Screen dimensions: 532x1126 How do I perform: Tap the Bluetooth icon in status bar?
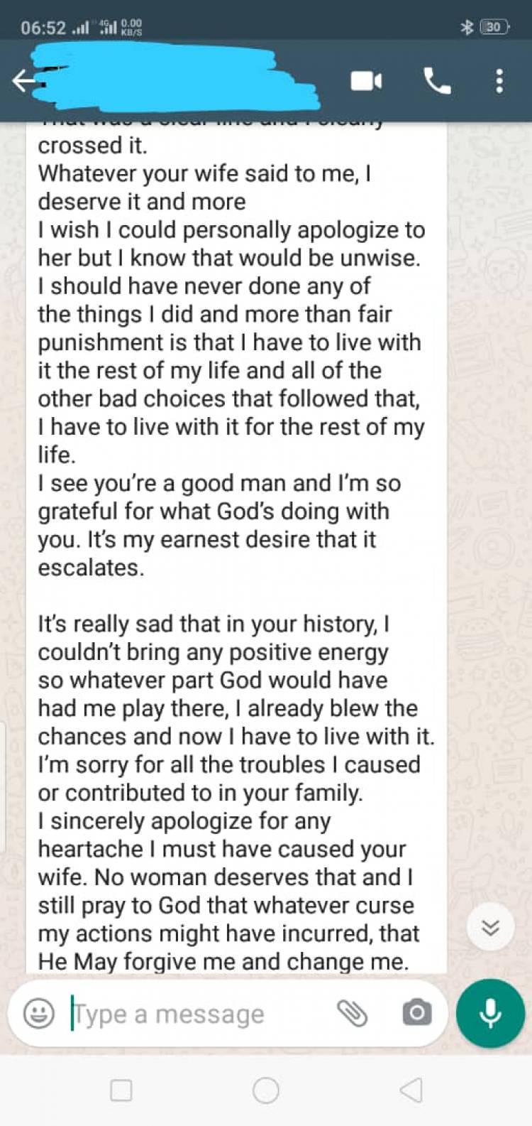click(x=467, y=27)
